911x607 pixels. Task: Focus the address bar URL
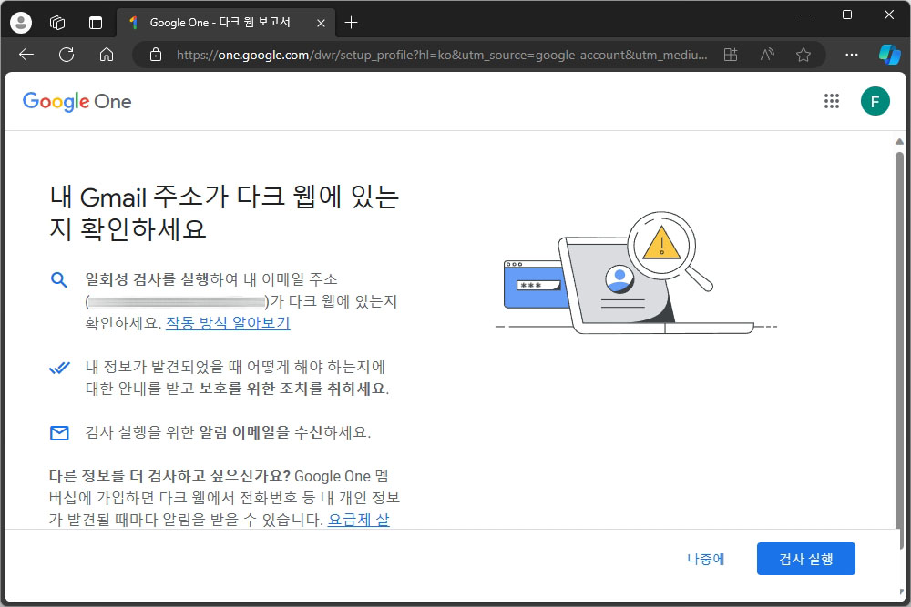point(442,55)
